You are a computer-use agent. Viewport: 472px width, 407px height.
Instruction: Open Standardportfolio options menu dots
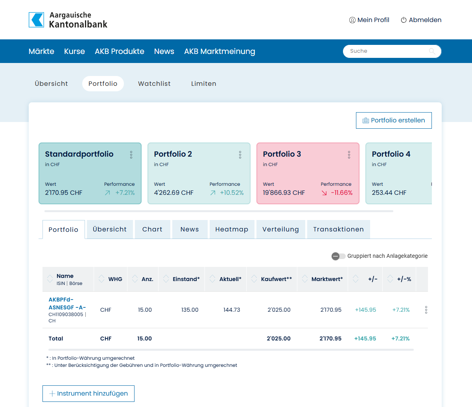coord(131,155)
